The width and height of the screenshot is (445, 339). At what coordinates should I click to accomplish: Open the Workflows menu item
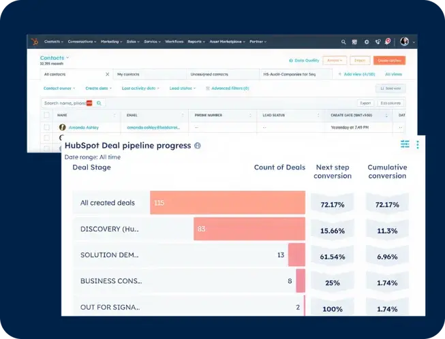pyautogui.click(x=174, y=42)
